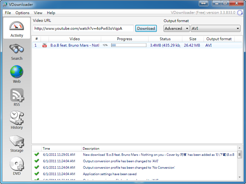Open the RSS feeds section
The image size is (246, 184).
pos(17,97)
